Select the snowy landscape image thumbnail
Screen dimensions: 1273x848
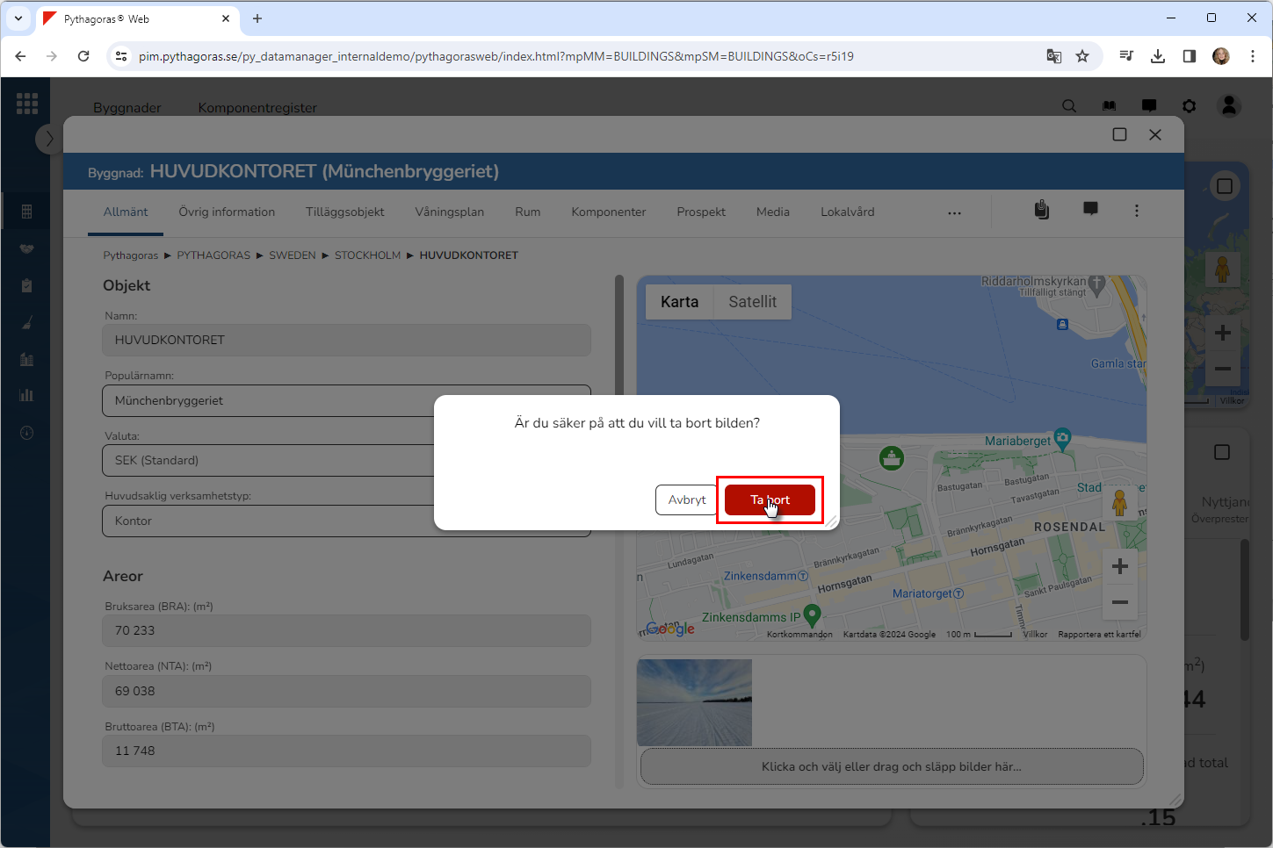pyautogui.click(x=694, y=702)
